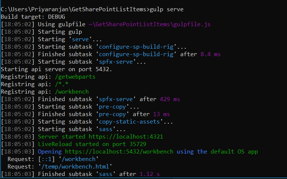Image resolution: width=287 pixels, height=179 pixels.
Task: Click the /workbench registering api path
Action: point(72,92)
